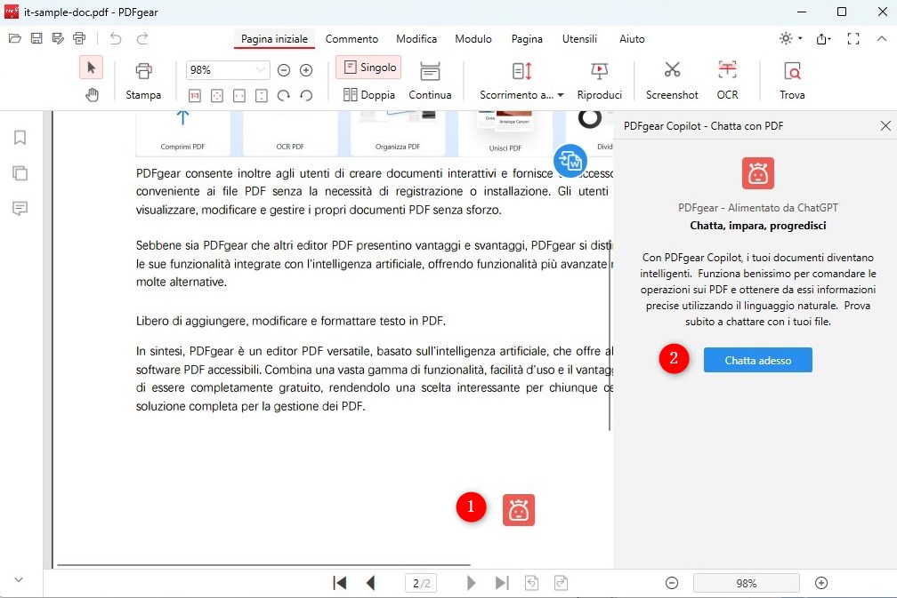Open the Utensili tab

point(579,39)
